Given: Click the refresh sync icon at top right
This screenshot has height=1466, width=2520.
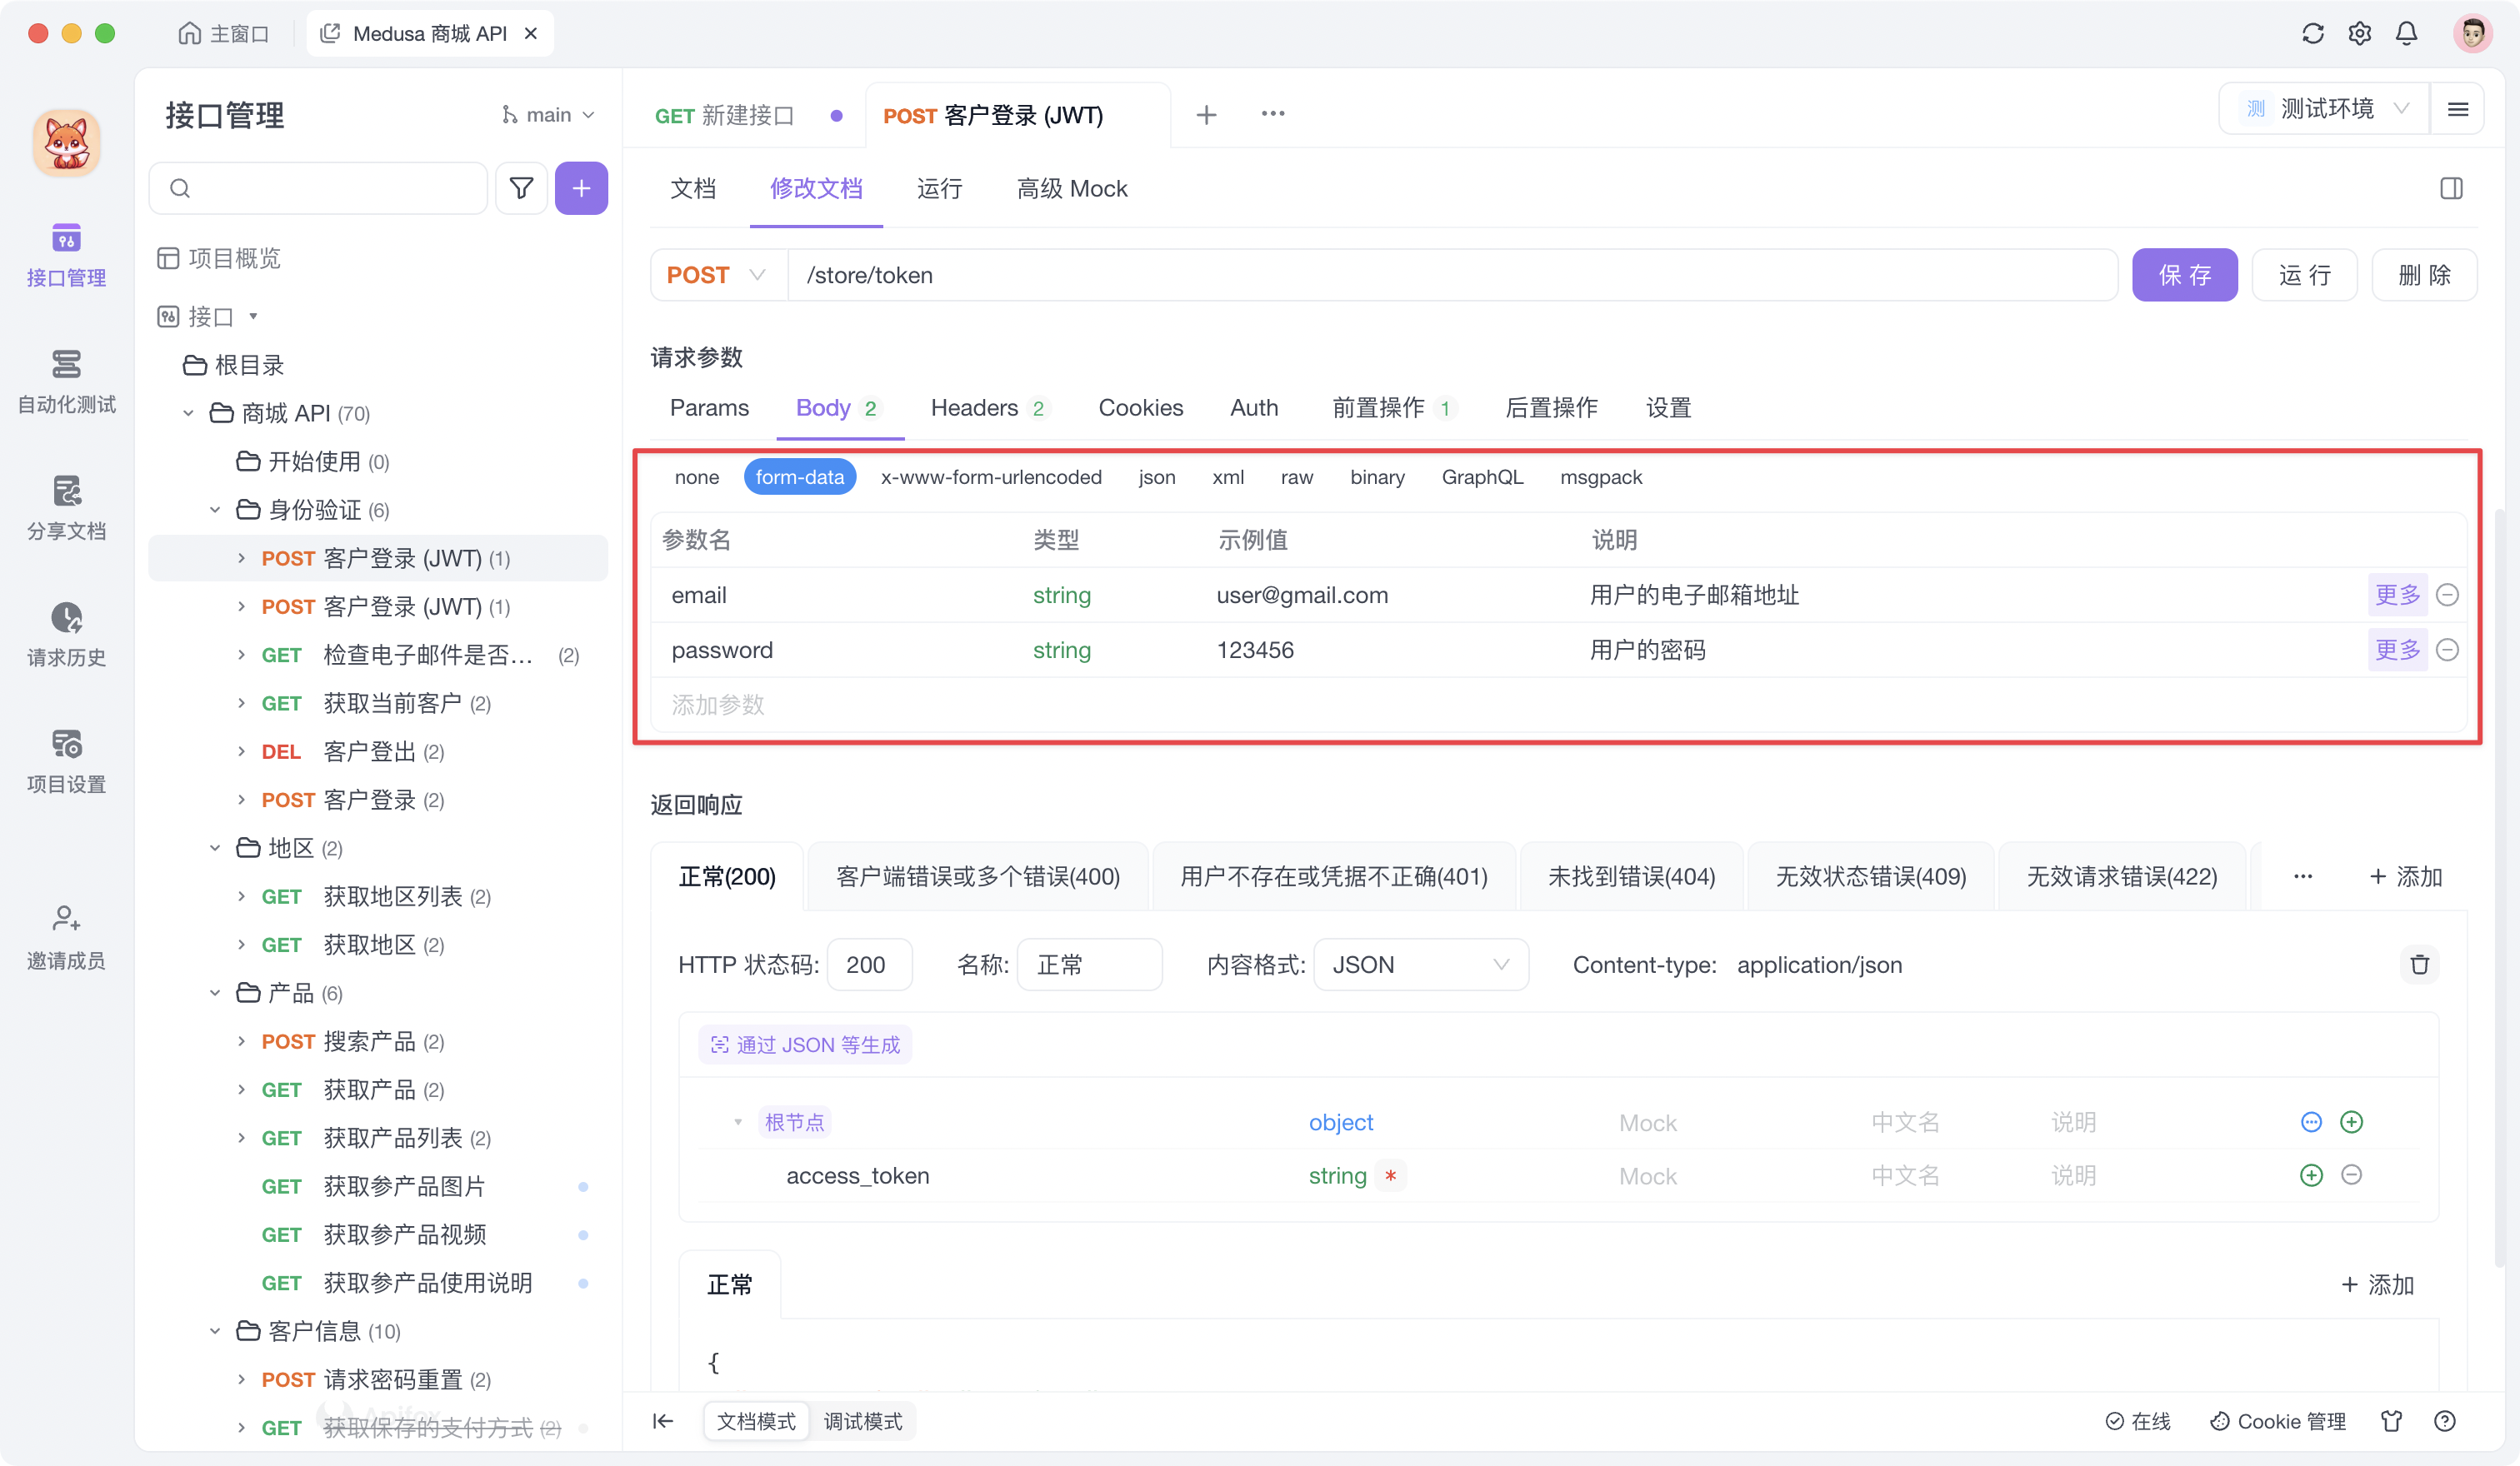Looking at the screenshot, I should coord(2312,33).
